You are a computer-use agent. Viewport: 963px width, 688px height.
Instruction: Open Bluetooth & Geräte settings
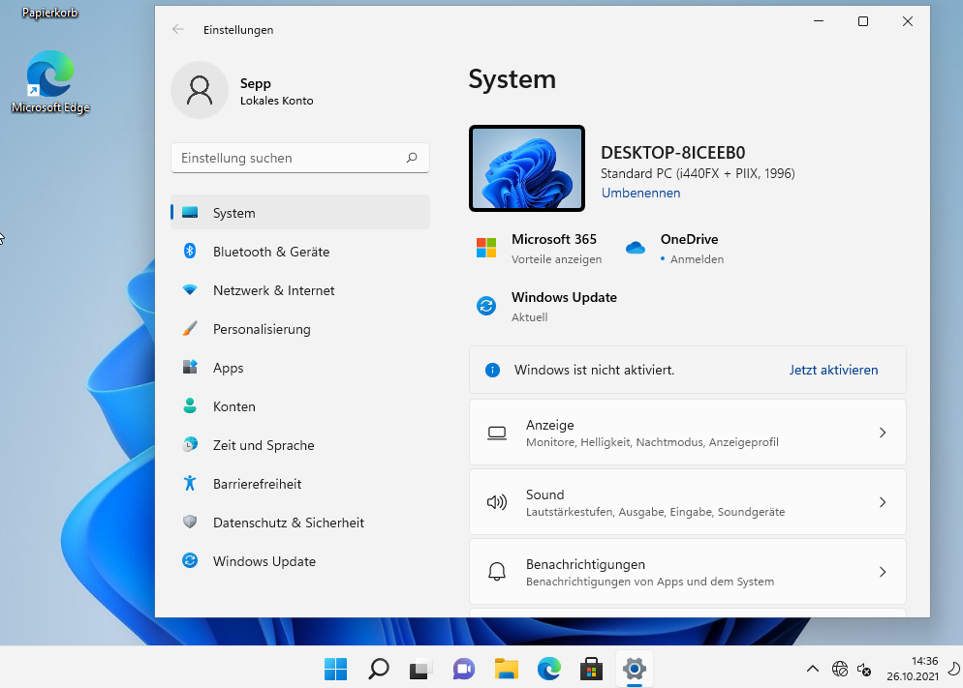(299, 252)
